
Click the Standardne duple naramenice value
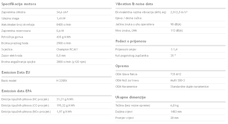click(x=190, y=87)
